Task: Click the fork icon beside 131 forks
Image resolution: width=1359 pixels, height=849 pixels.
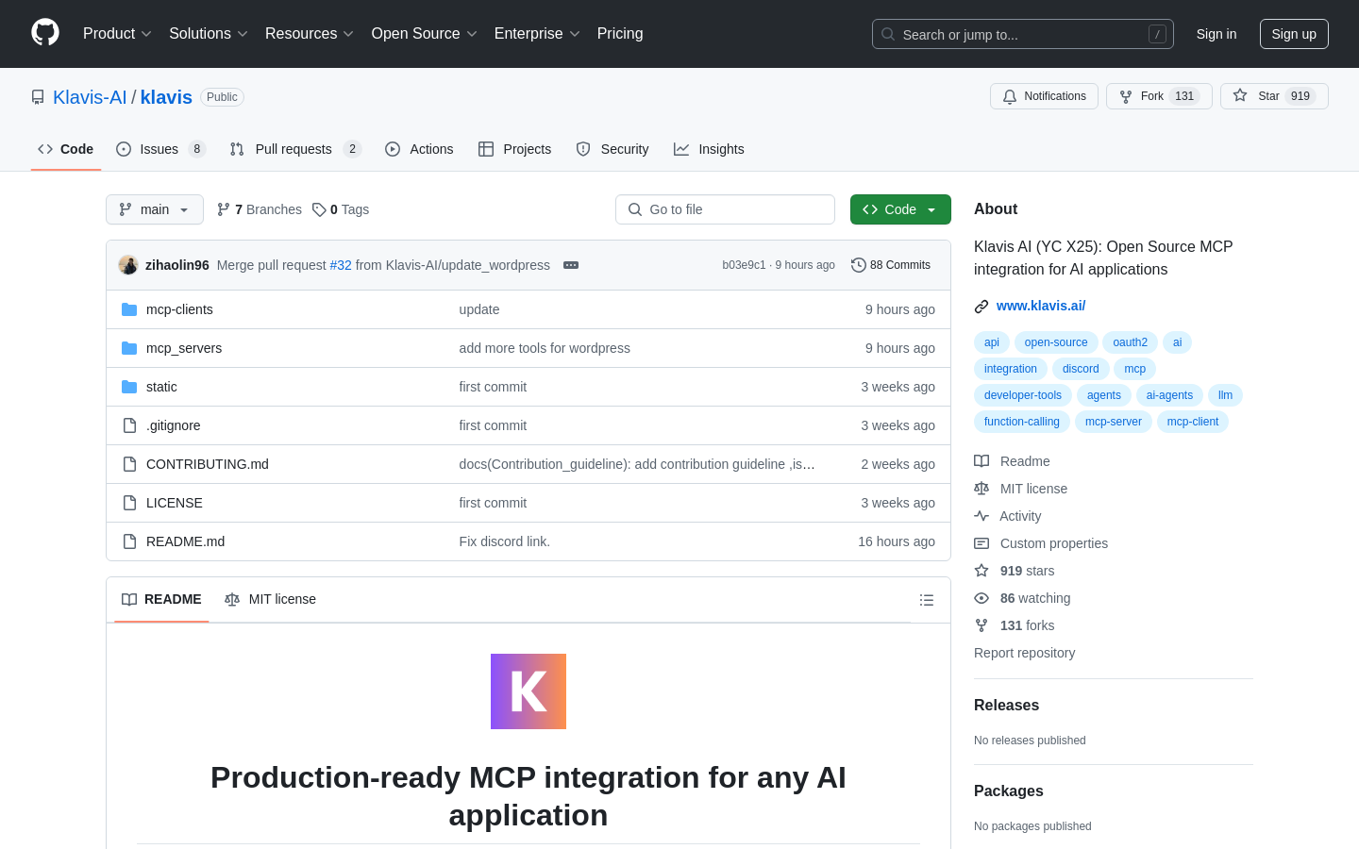Action: (981, 625)
